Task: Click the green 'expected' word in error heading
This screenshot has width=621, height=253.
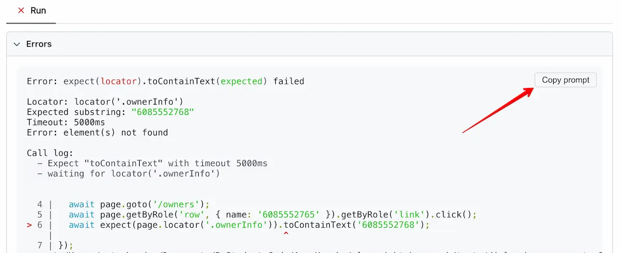Action: [x=242, y=81]
